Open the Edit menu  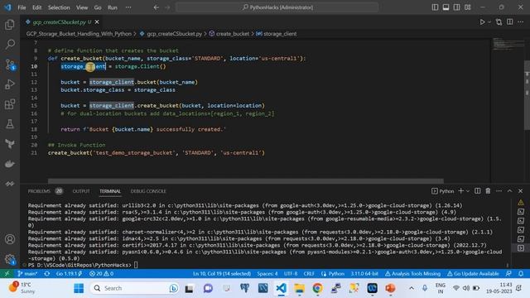[x=36, y=7]
